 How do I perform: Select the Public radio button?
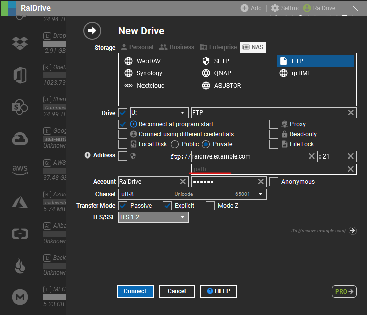(x=175, y=144)
